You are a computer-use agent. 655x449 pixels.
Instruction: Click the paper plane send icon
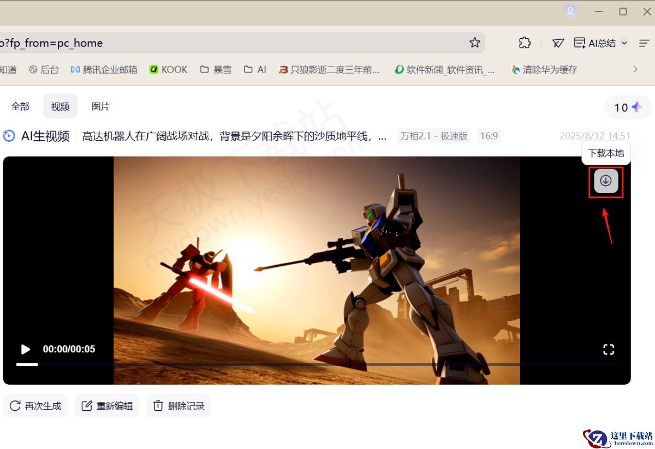pyautogui.click(x=558, y=43)
